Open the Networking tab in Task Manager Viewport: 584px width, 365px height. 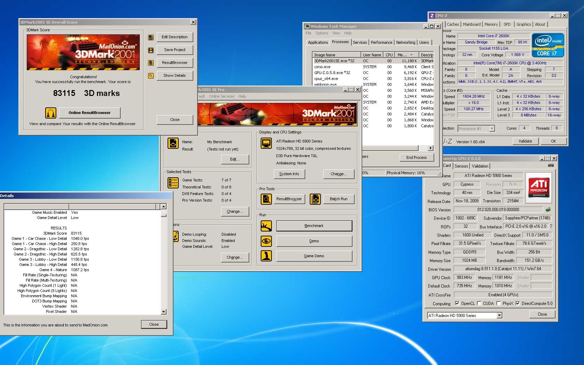[x=406, y=42]
